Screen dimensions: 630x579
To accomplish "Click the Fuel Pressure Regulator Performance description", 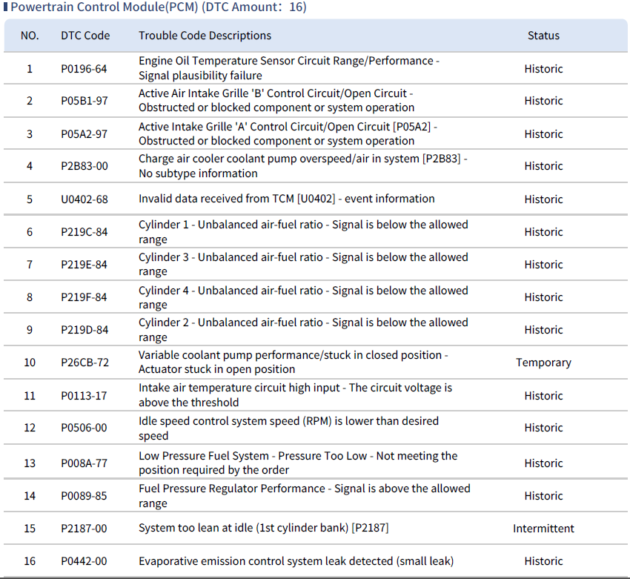I will (x=304, y=495).
